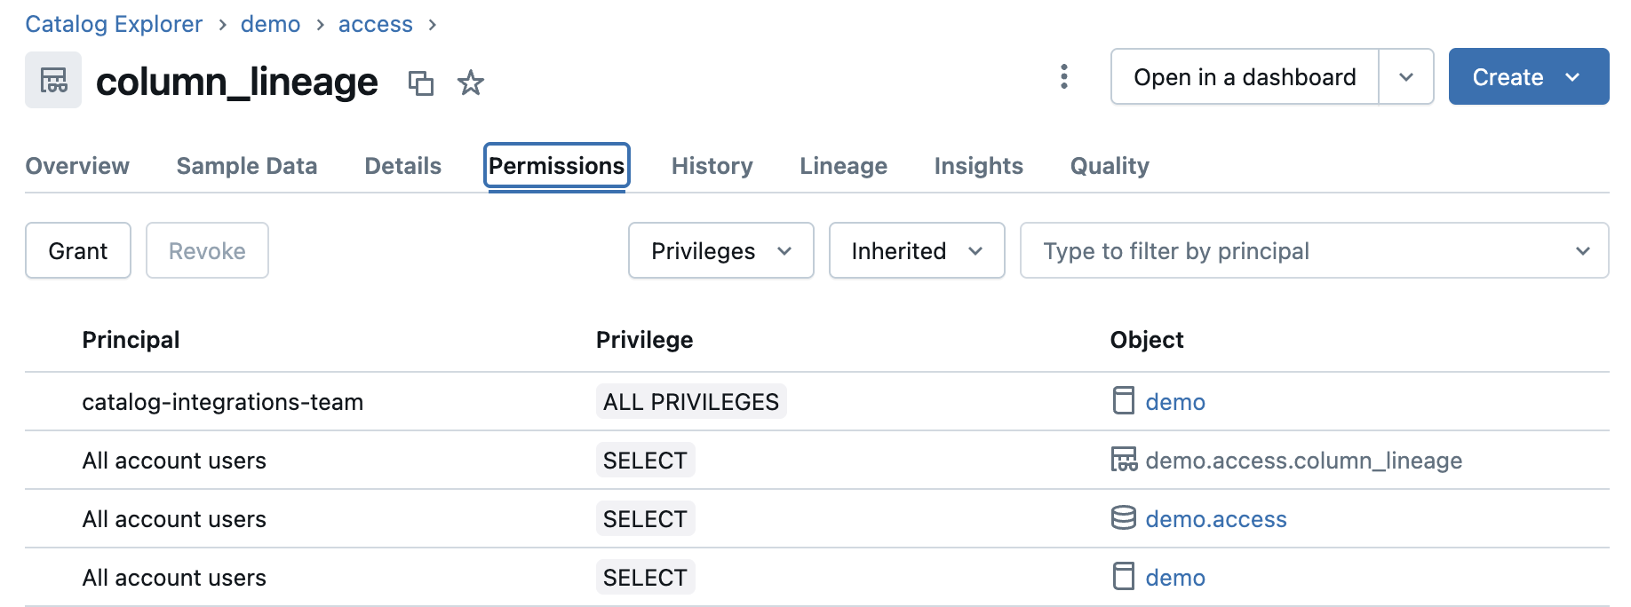
Task: Expand the Create button dropdown
Action: pyautogui.click(x=1572, y=77)
